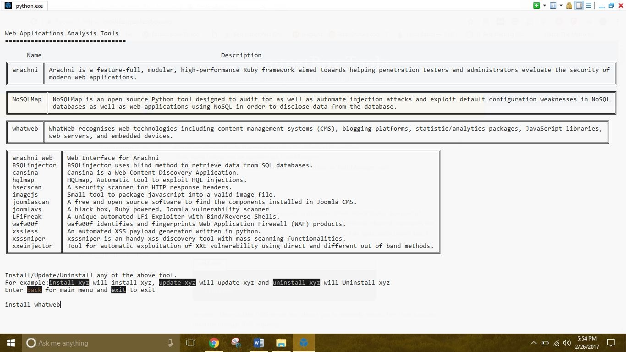
Task: Click the 2/26/2017 date in tray
Action: coord(587,347)
